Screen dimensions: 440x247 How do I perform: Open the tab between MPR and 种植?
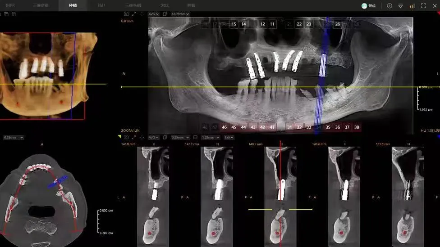tap(41, 5)
